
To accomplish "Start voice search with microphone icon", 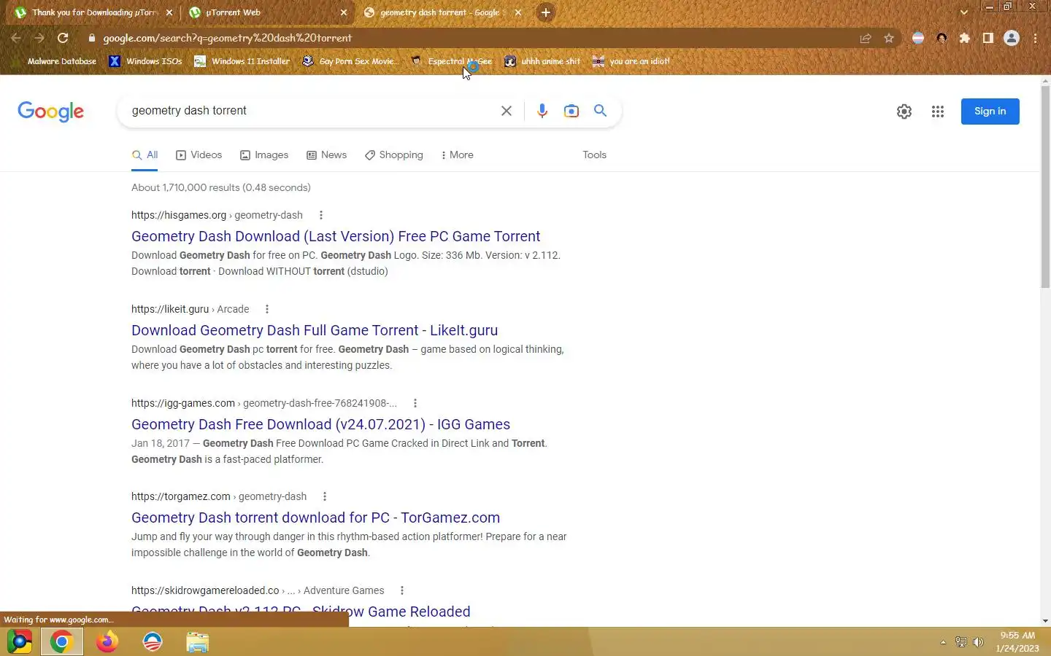I will click(542, 111).
